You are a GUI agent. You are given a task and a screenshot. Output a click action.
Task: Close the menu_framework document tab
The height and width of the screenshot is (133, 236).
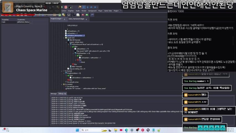click(x=86, y=19)
